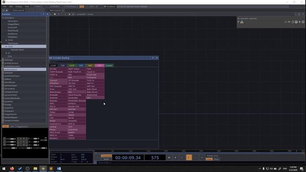306x172 pixels.
Task: Open the Forum link in top bar
Action: coord(55,7)
